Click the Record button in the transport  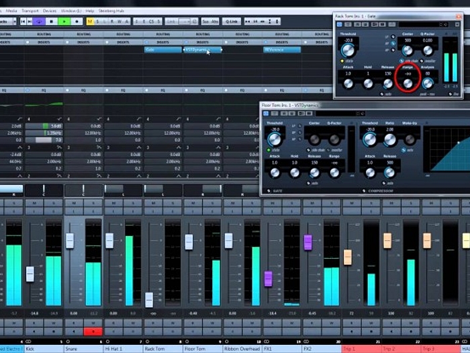(x=75, y=22)
